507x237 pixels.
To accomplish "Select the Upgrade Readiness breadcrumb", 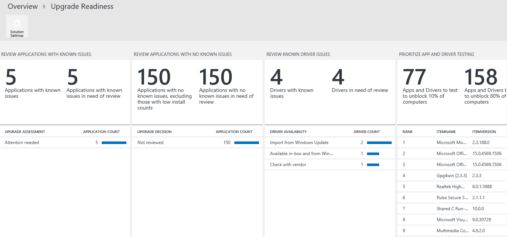I will 82,6.
